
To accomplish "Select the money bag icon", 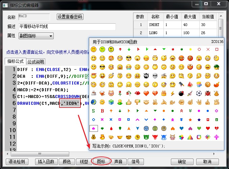I will pos(94,137).
